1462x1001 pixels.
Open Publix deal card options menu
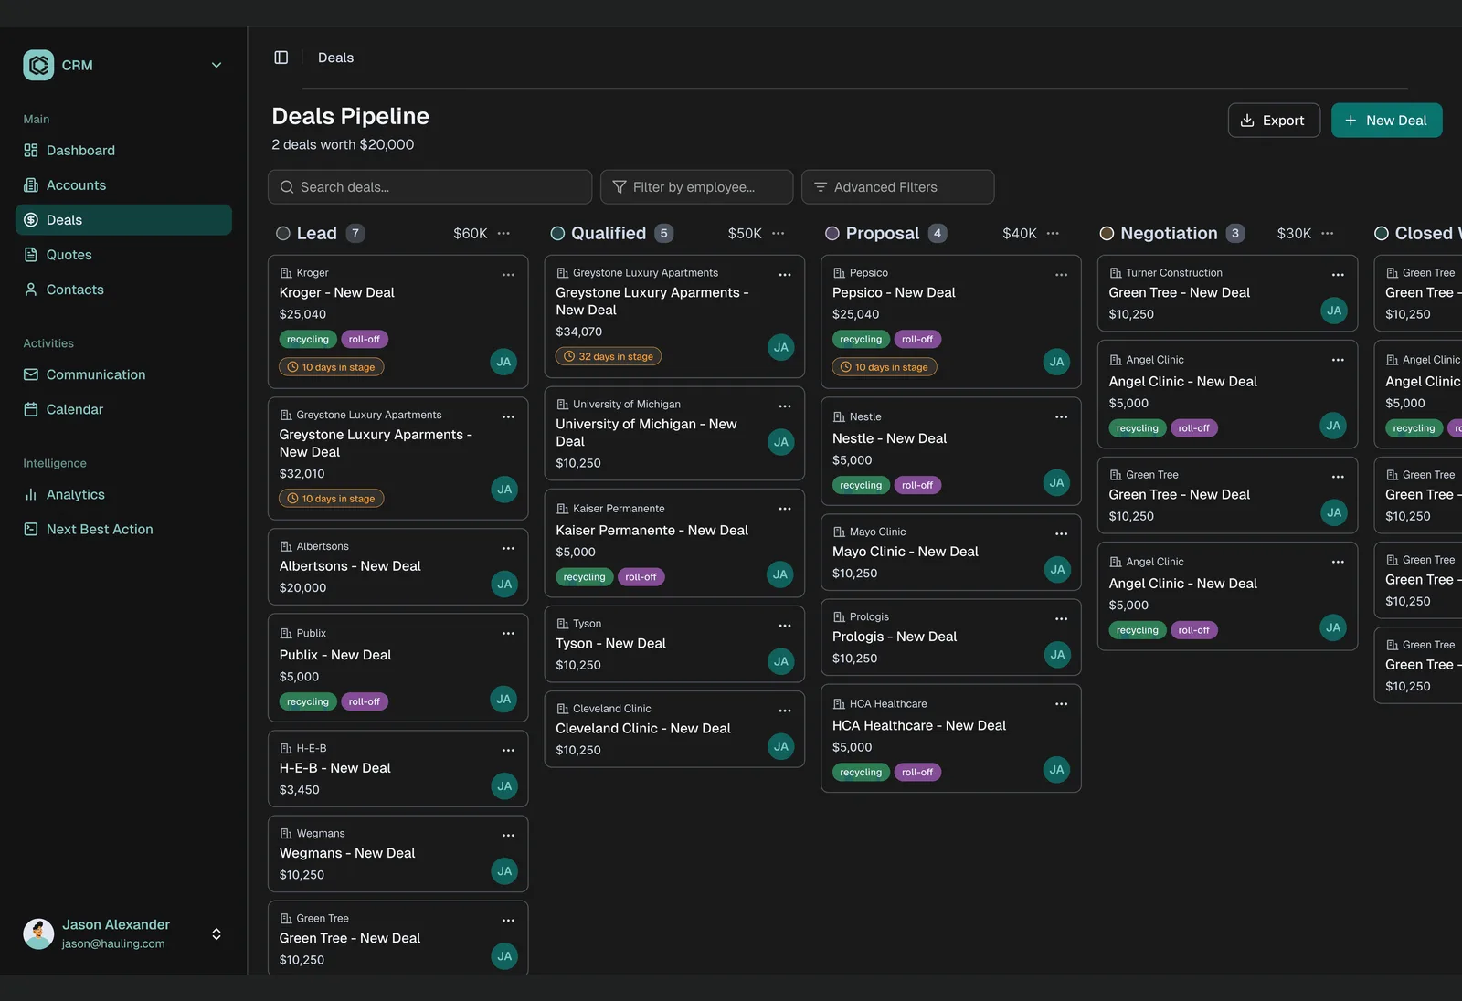point(508,633)
